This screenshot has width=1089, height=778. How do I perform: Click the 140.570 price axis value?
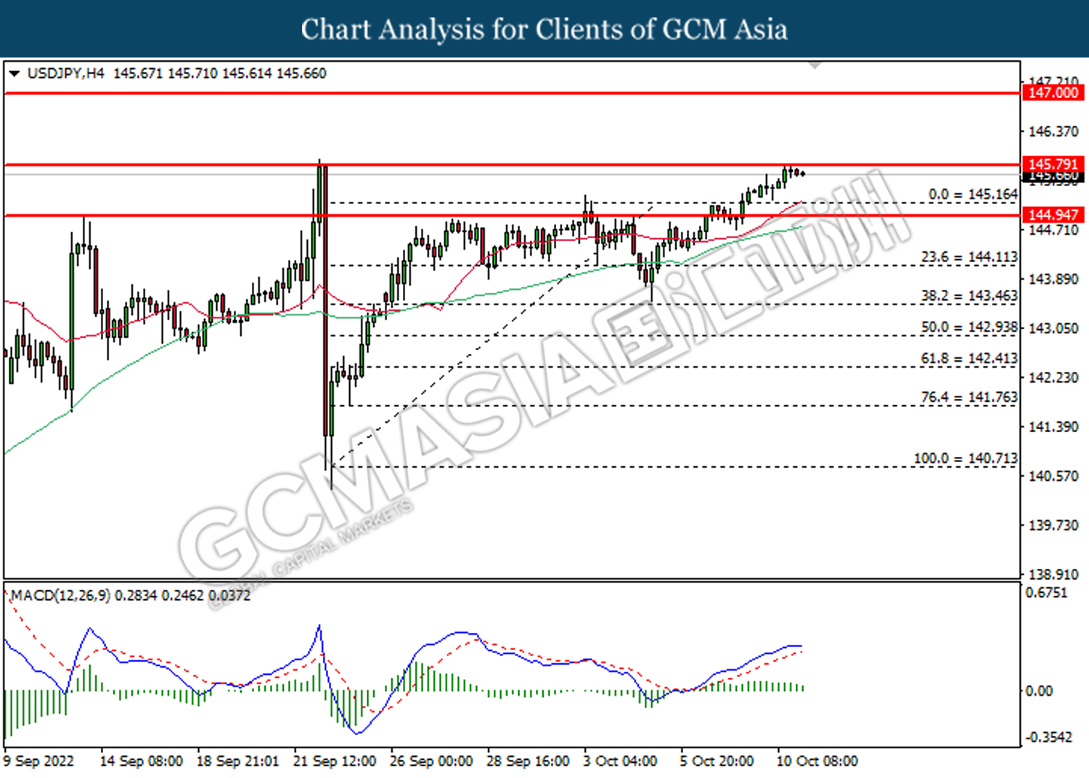coord(1053,477)
